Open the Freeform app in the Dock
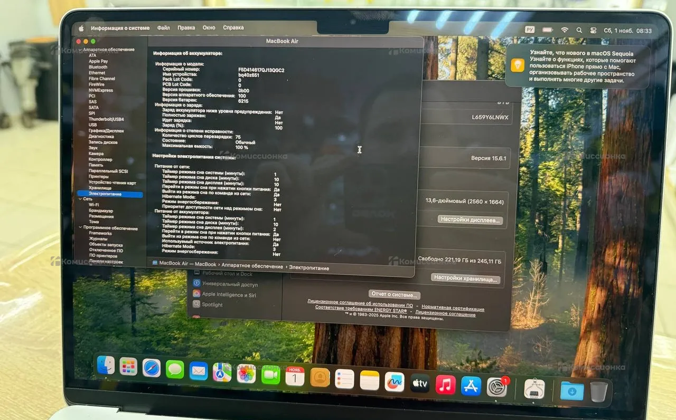Image resolution: width=676 pixels, height=420 pixels. (394, 381)
